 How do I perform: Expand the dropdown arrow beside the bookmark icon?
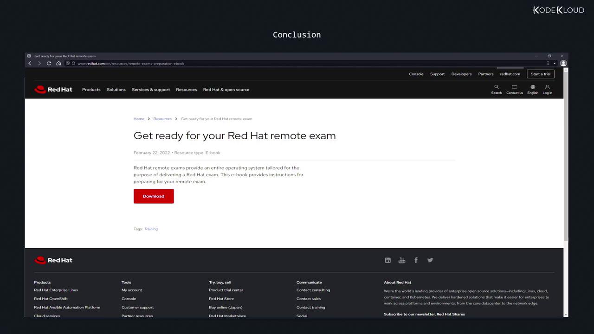pos(555,64)
